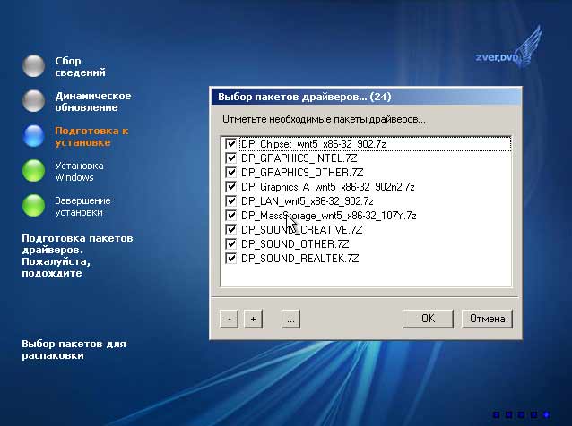Uncheck the DP_Chipset_wnt5_x86-32_902.7z checkbox

click(231, 143)
